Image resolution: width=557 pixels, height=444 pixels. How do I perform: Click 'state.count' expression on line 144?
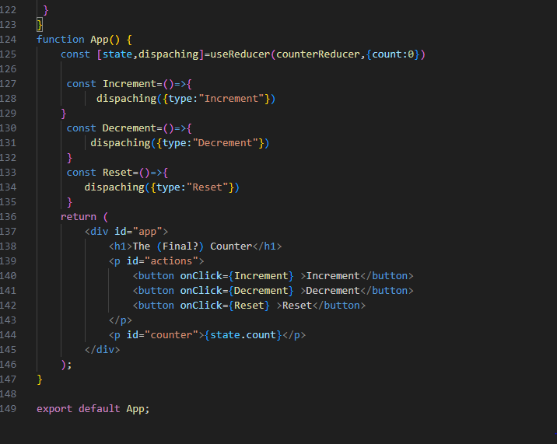pos(243,335)
